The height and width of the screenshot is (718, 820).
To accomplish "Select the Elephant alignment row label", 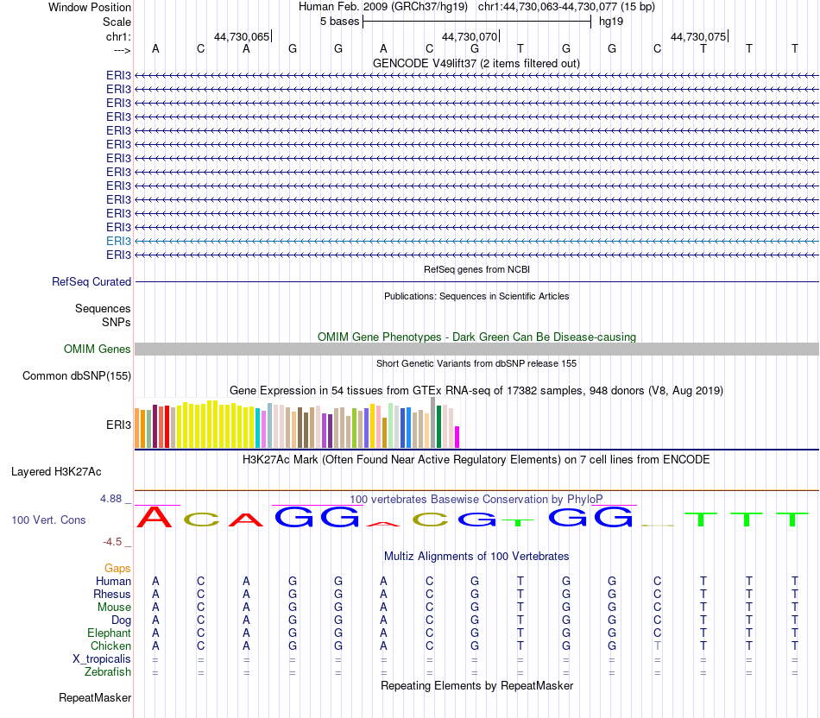I will pyautogui.click(x=109, y=633).
